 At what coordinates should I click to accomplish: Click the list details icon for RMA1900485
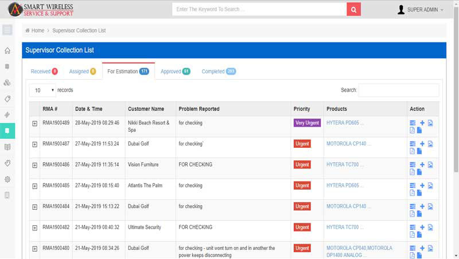point(412,186)
